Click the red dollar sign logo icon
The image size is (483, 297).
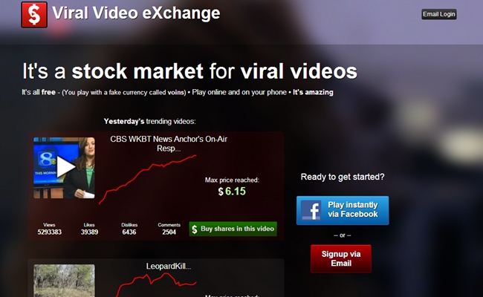34,14
